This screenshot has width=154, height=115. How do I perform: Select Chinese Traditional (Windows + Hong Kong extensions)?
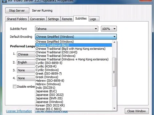point(74,59)
